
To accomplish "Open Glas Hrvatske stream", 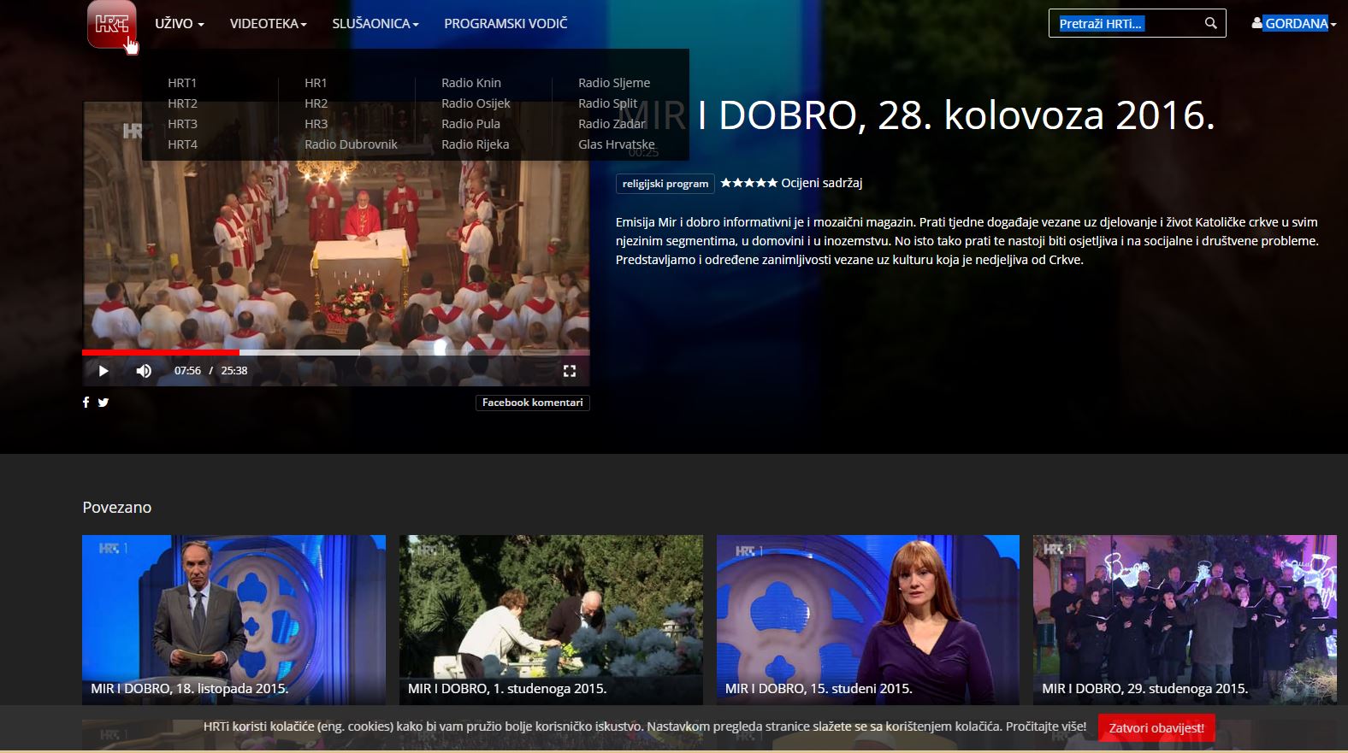I will click(616, 144).
